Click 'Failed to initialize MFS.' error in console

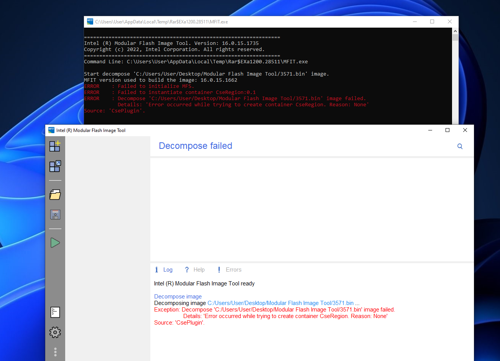point(139,86)
